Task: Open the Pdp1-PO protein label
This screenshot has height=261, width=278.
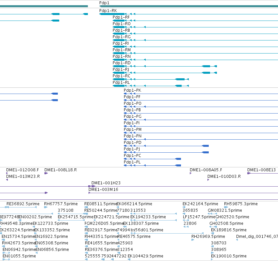Action: tap(133, 103)
